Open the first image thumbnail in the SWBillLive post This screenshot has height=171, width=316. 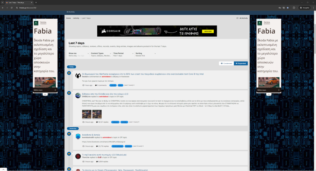point(87,114)
